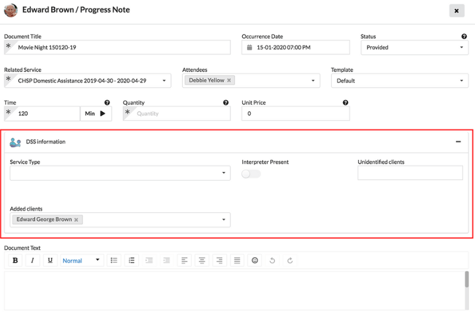Screen dimensions: 475x316
Task: Align text right
Action: coord(219,260)
